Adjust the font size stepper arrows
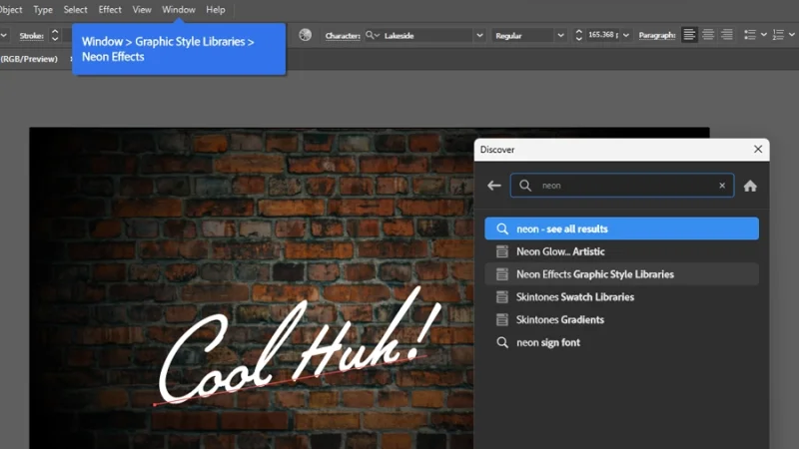Image resolution: width=799 pixels, height=449 pixels. point(579,35)
